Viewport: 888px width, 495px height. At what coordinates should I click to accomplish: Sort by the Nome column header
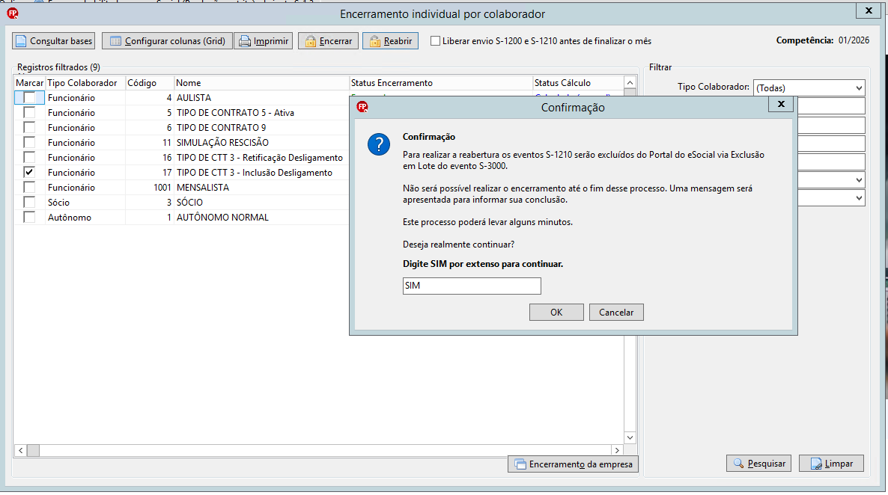[x=261, y=82]
